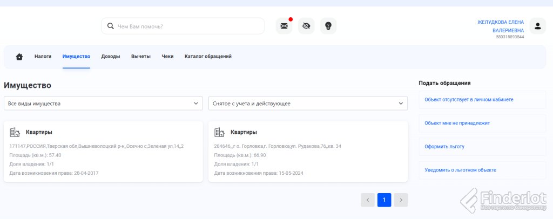Click the search magnifier icon
Viewport: 553px width, 219px height.
tap(111, 26)
